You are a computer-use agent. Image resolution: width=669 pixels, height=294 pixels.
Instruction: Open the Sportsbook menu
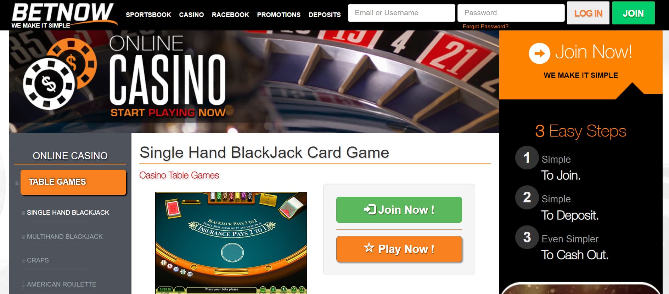[x=148, y=15]
